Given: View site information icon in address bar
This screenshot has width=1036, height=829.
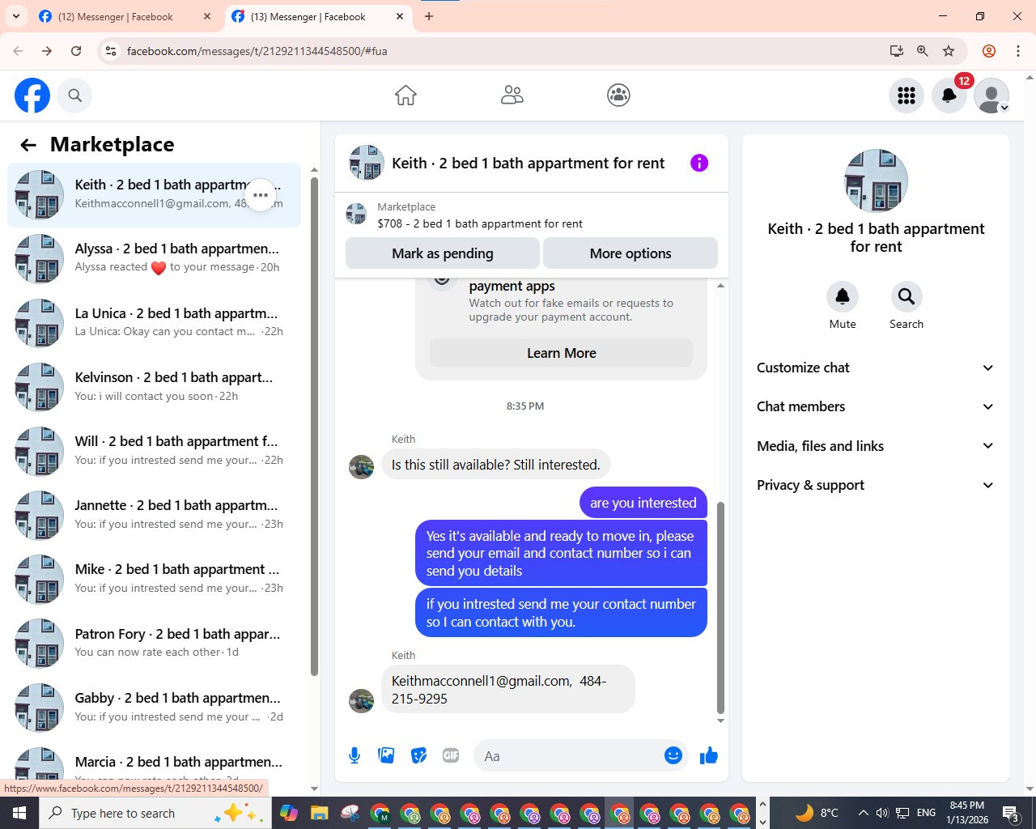Looking at the screenshot, I should [x=111, y=51].
